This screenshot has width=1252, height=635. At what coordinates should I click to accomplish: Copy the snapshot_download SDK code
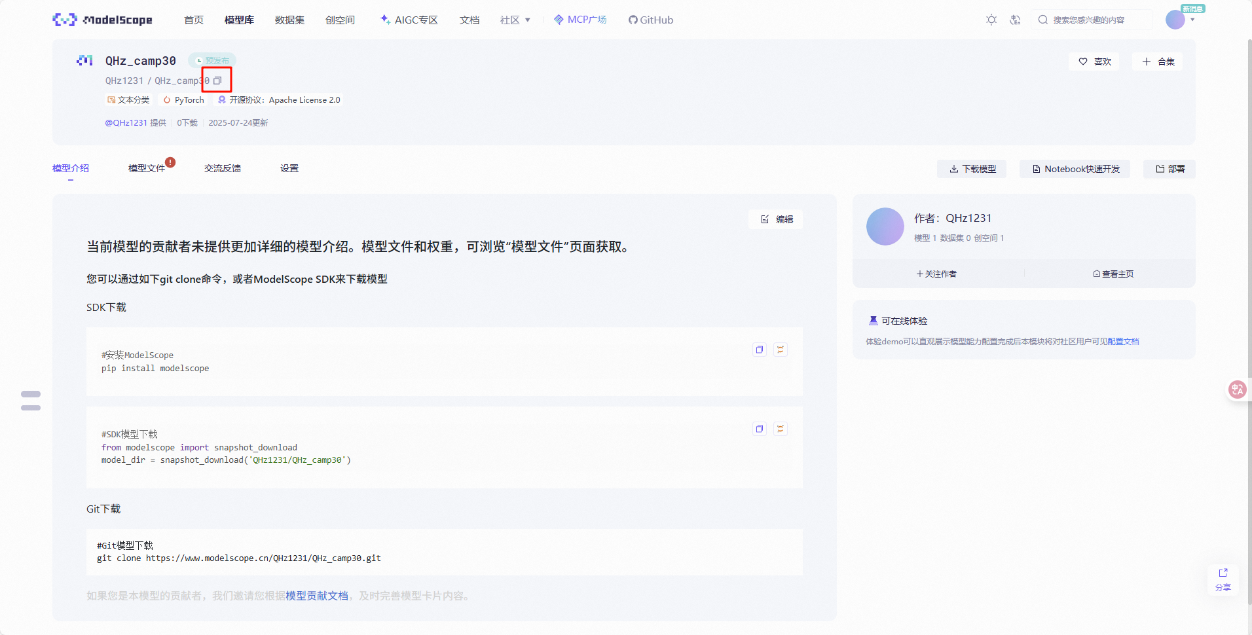coord(760,429)
